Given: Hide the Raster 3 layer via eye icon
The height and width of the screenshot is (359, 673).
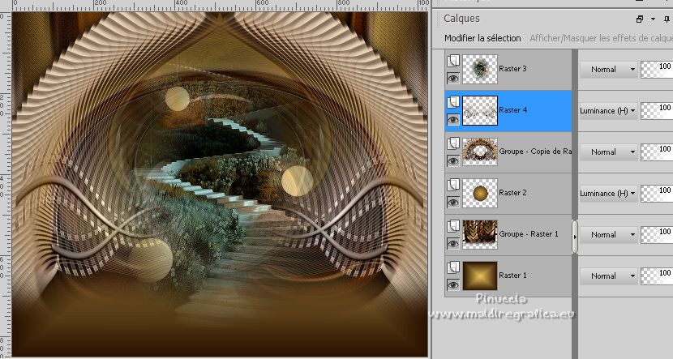Looking at the screenshot, I should tap(453, 78).
